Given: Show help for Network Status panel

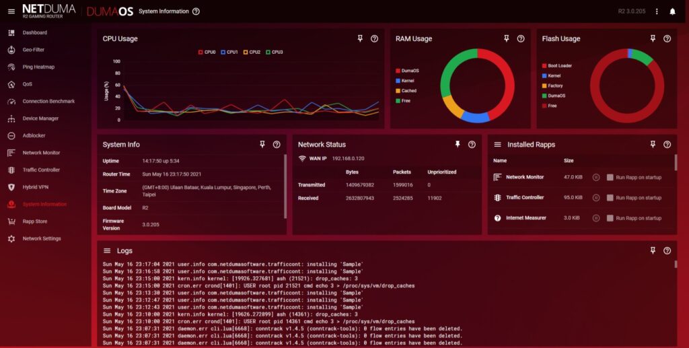Looking at the screenshot, I should pos(472,144).
